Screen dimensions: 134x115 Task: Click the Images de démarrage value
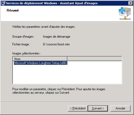point(56,37)
